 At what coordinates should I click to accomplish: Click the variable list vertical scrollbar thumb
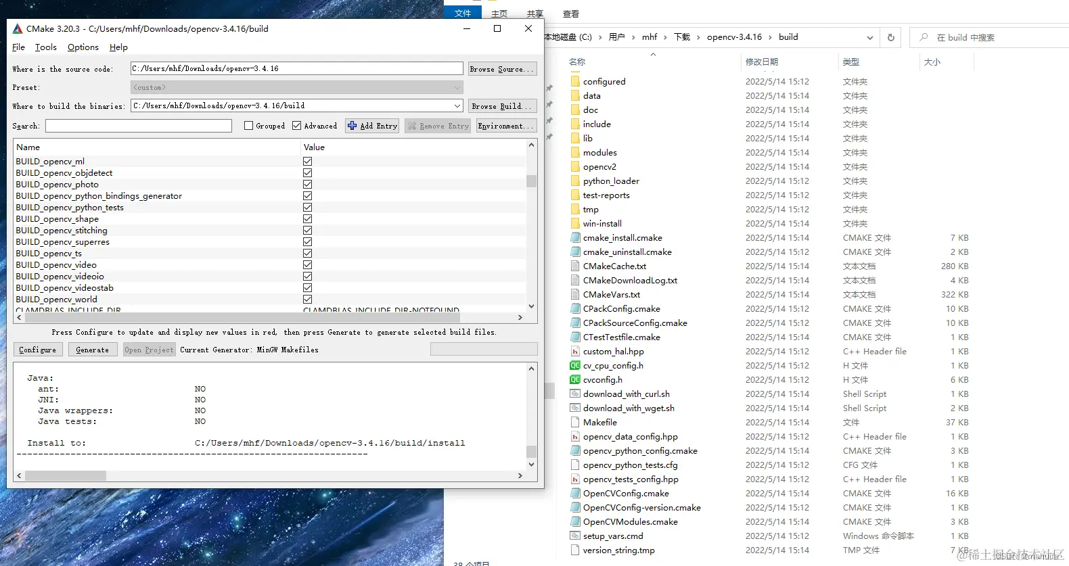[x=531, y=181]
